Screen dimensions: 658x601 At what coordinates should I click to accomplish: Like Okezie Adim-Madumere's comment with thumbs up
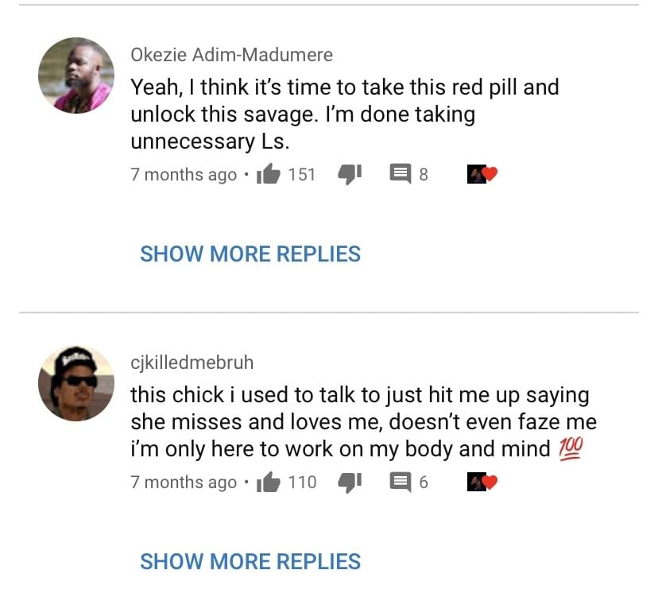tap(268, 174)
